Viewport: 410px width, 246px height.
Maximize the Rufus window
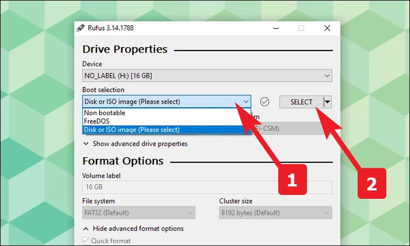click(301, 28)
